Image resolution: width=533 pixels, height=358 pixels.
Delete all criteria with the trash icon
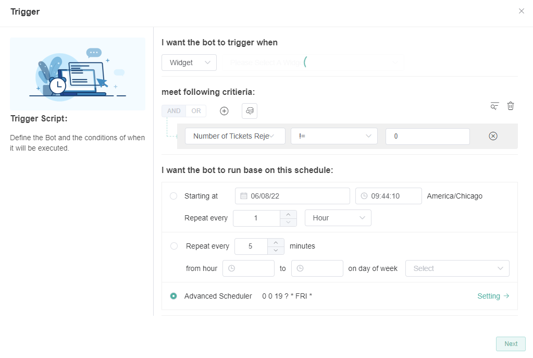(x=511, y=106)
